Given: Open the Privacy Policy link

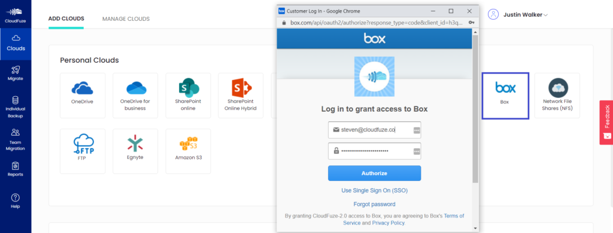Looking at the screenshot, I should click(x=388, y=223).
